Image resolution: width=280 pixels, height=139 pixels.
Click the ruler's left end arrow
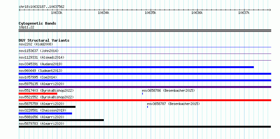pos(20,10)
